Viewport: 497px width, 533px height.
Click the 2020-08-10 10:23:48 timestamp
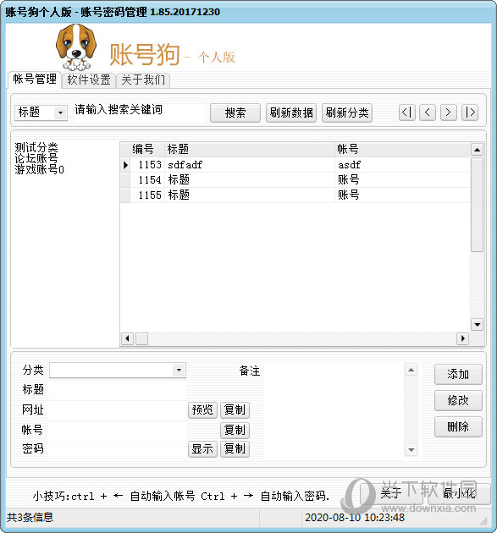[x=355, y=518]
